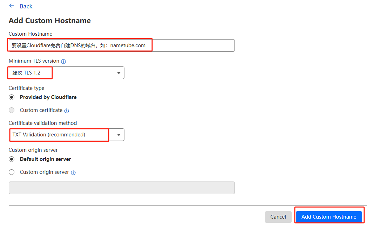Open the Certificate validation method dropdown
The height and width of the screenshot is (227, 367).
point(66,135)
